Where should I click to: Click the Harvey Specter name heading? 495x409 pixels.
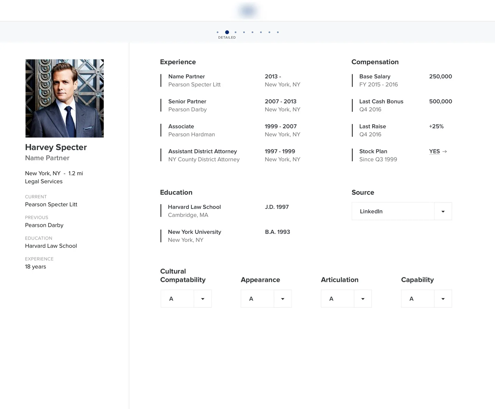click(x=56, y=147)
